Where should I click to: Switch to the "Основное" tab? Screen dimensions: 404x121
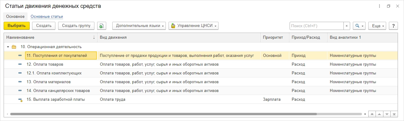click(x=15, y=16)
